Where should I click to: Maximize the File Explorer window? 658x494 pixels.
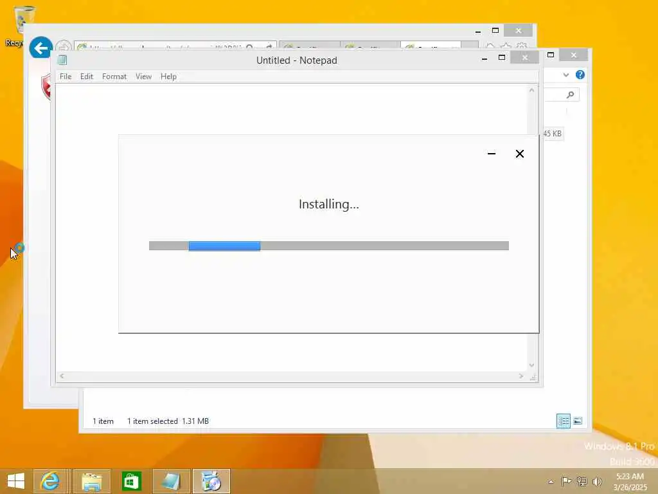(551, 55)
